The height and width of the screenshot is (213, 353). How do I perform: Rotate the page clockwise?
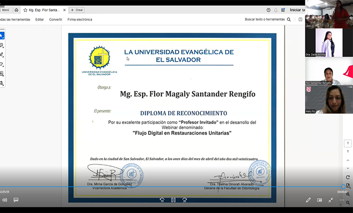pyautogui.click(x=348, y=177)
